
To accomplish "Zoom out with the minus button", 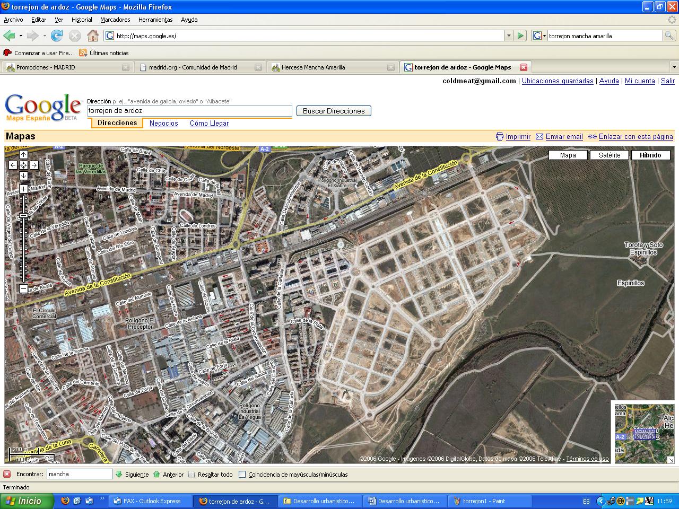I will pyautogui.click(x=23, y=288).
